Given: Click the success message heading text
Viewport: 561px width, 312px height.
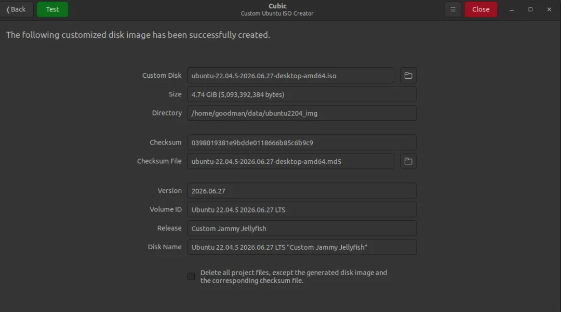Looking at the screenshot, I should click(x=138, y=35).
